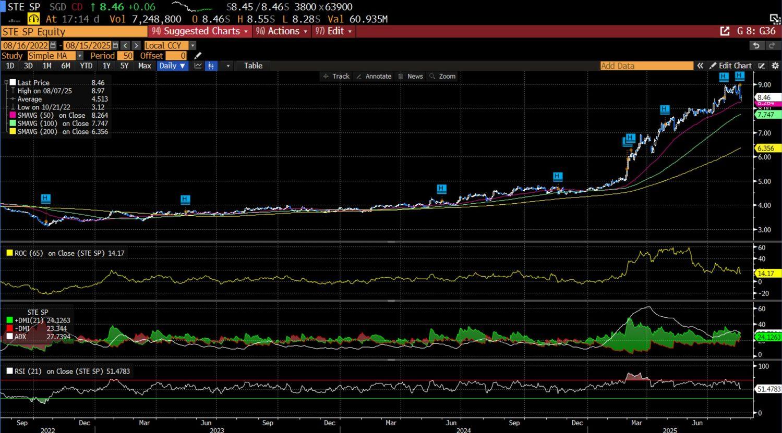The width and height of the screenshot is (782, 433).
Task: Open the Actions menu
Action: 281,31
